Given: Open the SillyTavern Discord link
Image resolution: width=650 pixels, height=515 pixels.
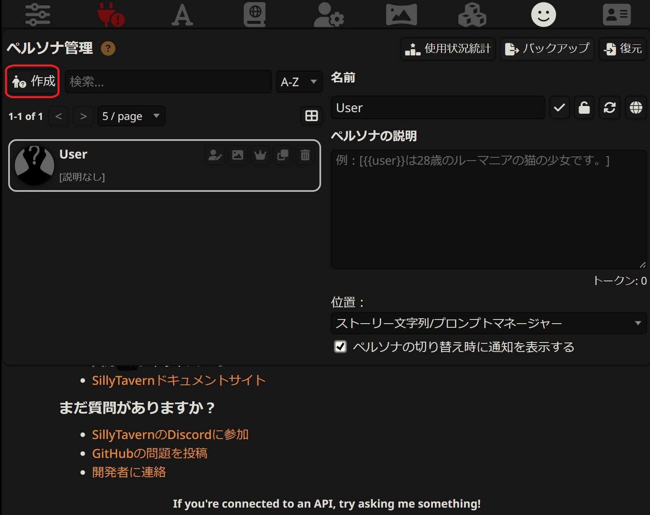Looking at the screenshot, I should coord(170,435).
